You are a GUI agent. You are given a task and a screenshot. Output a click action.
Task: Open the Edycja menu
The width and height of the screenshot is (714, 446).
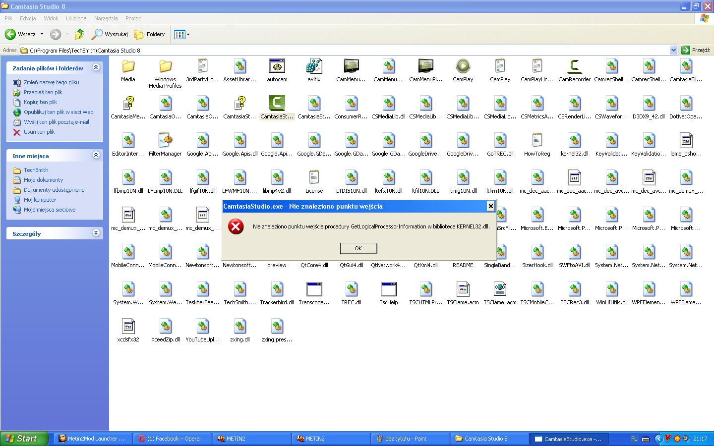[x=28, y=18]
